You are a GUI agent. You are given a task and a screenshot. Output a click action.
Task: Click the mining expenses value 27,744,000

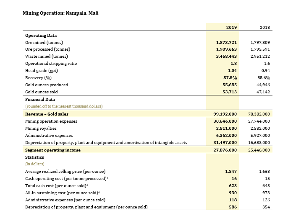[259, 121]
